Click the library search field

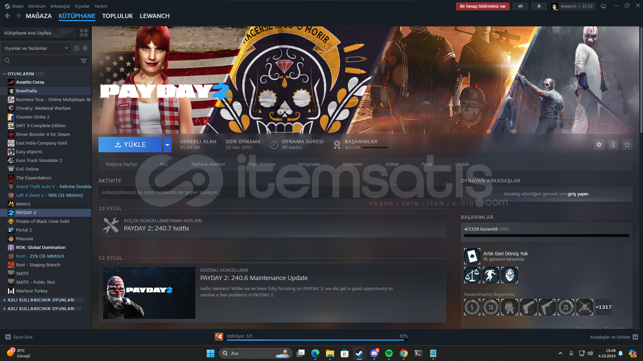(40, 61)
